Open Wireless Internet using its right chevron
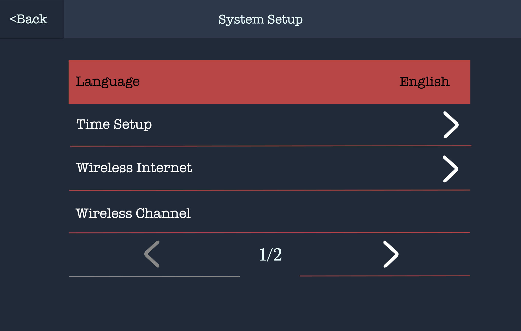Screen dimensions: 521x331 tap(450, 169)
